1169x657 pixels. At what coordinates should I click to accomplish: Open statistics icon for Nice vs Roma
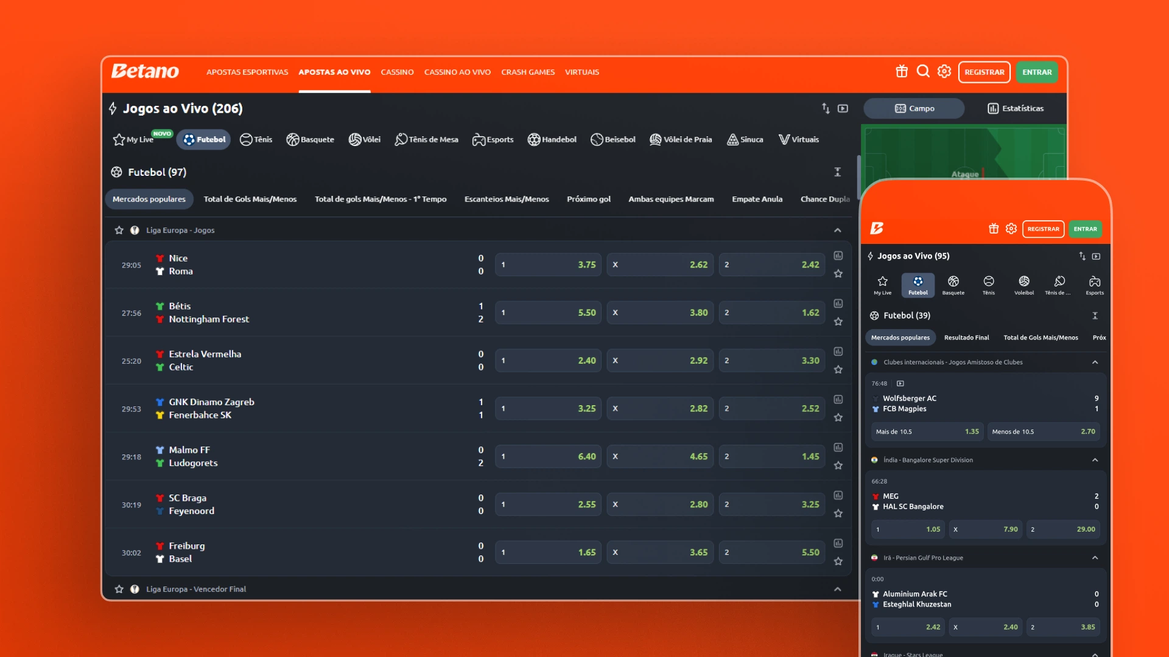[838, 255]
